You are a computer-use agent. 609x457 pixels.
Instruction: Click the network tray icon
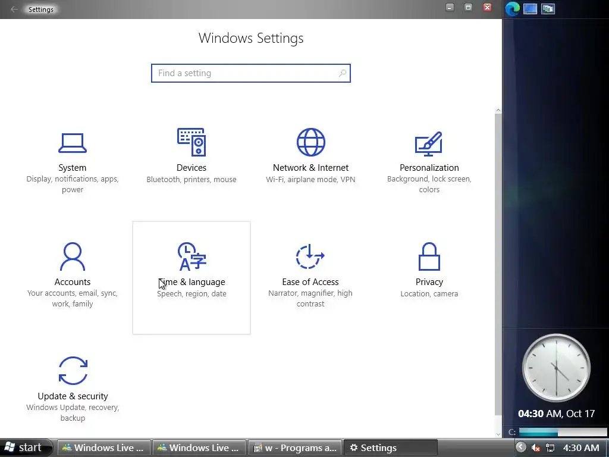click(x=550, y=447)
